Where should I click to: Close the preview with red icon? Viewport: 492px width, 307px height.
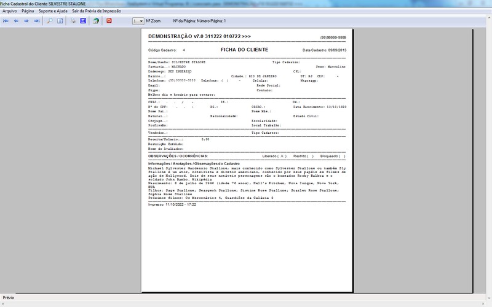109,21
